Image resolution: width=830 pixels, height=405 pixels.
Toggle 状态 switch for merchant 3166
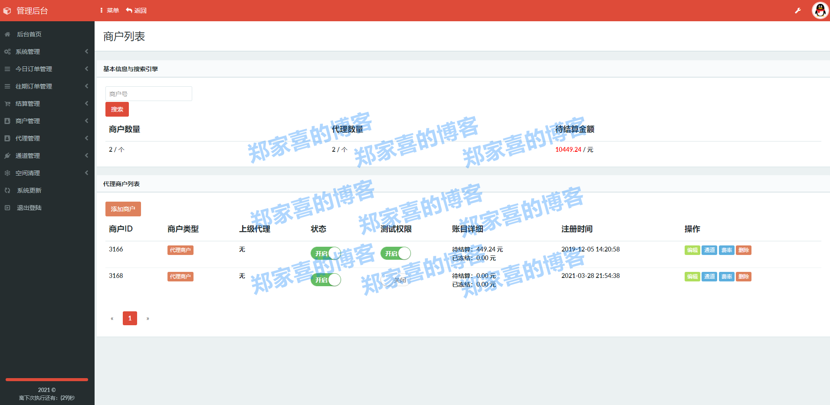click(x=326, y=253)
